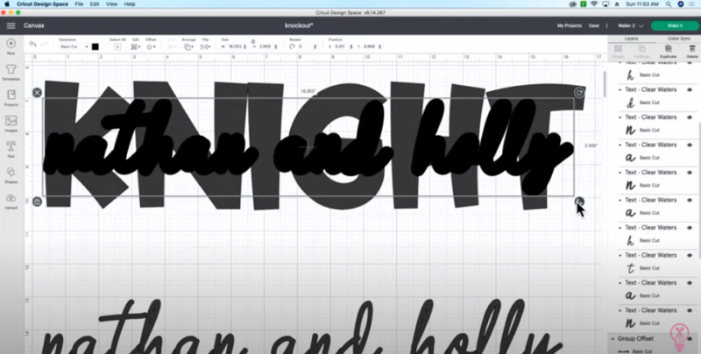The image size is (701, 354).
Task: Click the Wi-Fi status icon
Action: (594, 4)
